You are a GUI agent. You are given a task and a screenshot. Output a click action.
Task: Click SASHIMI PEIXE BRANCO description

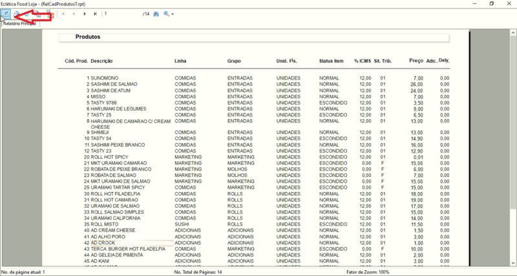[x=118, y=145]
